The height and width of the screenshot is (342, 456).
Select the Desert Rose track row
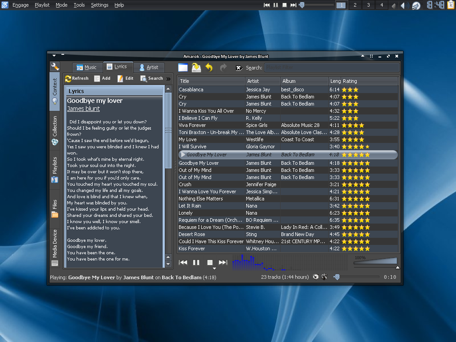click(288, 234)
